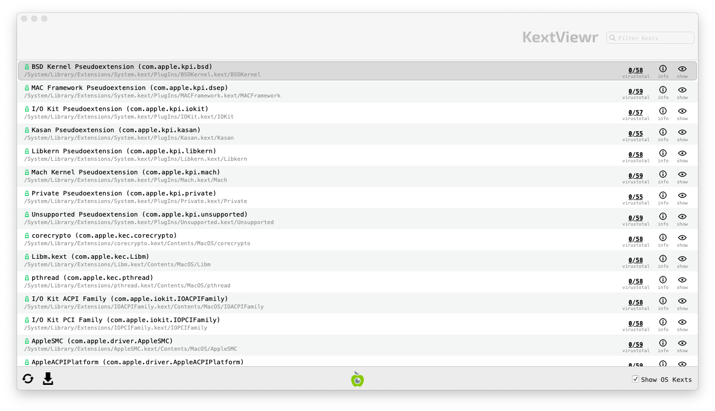The width and height of the screenshot is (715, 411).
Task: Open info for BSD Kernel Pseudoextension
Action: pos(663,69)
